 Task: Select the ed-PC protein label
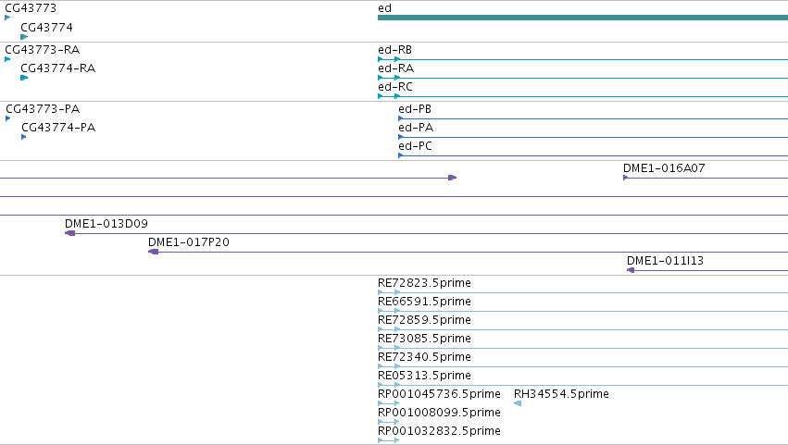(415, 146)
